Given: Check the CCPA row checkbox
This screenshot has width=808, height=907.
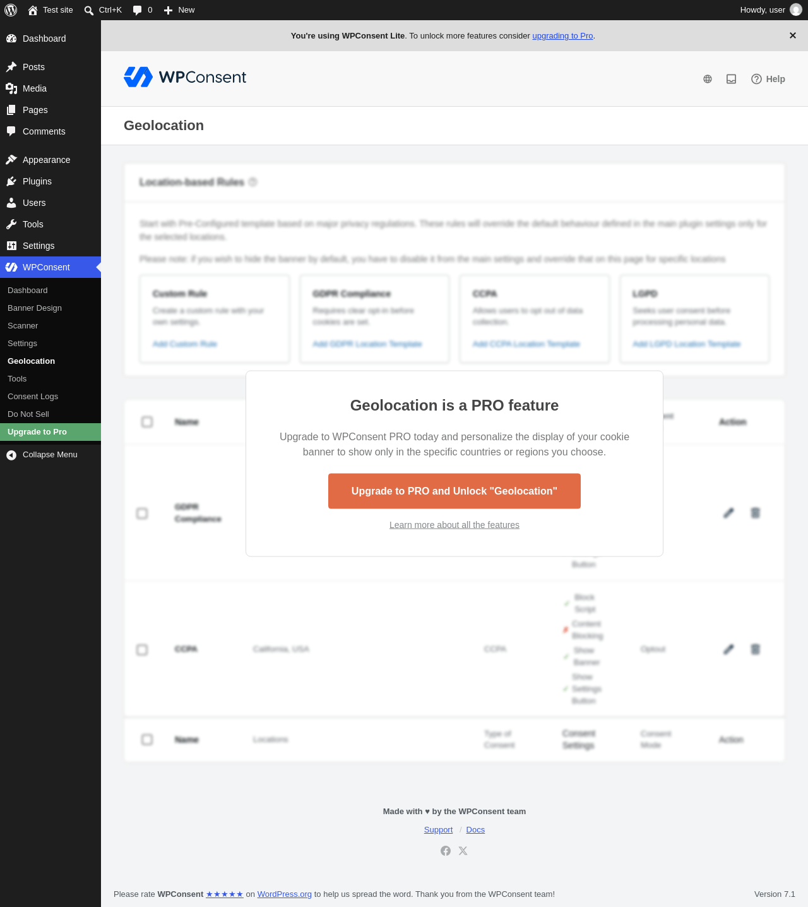Looking at the screenshot, I should pos(142,650).
